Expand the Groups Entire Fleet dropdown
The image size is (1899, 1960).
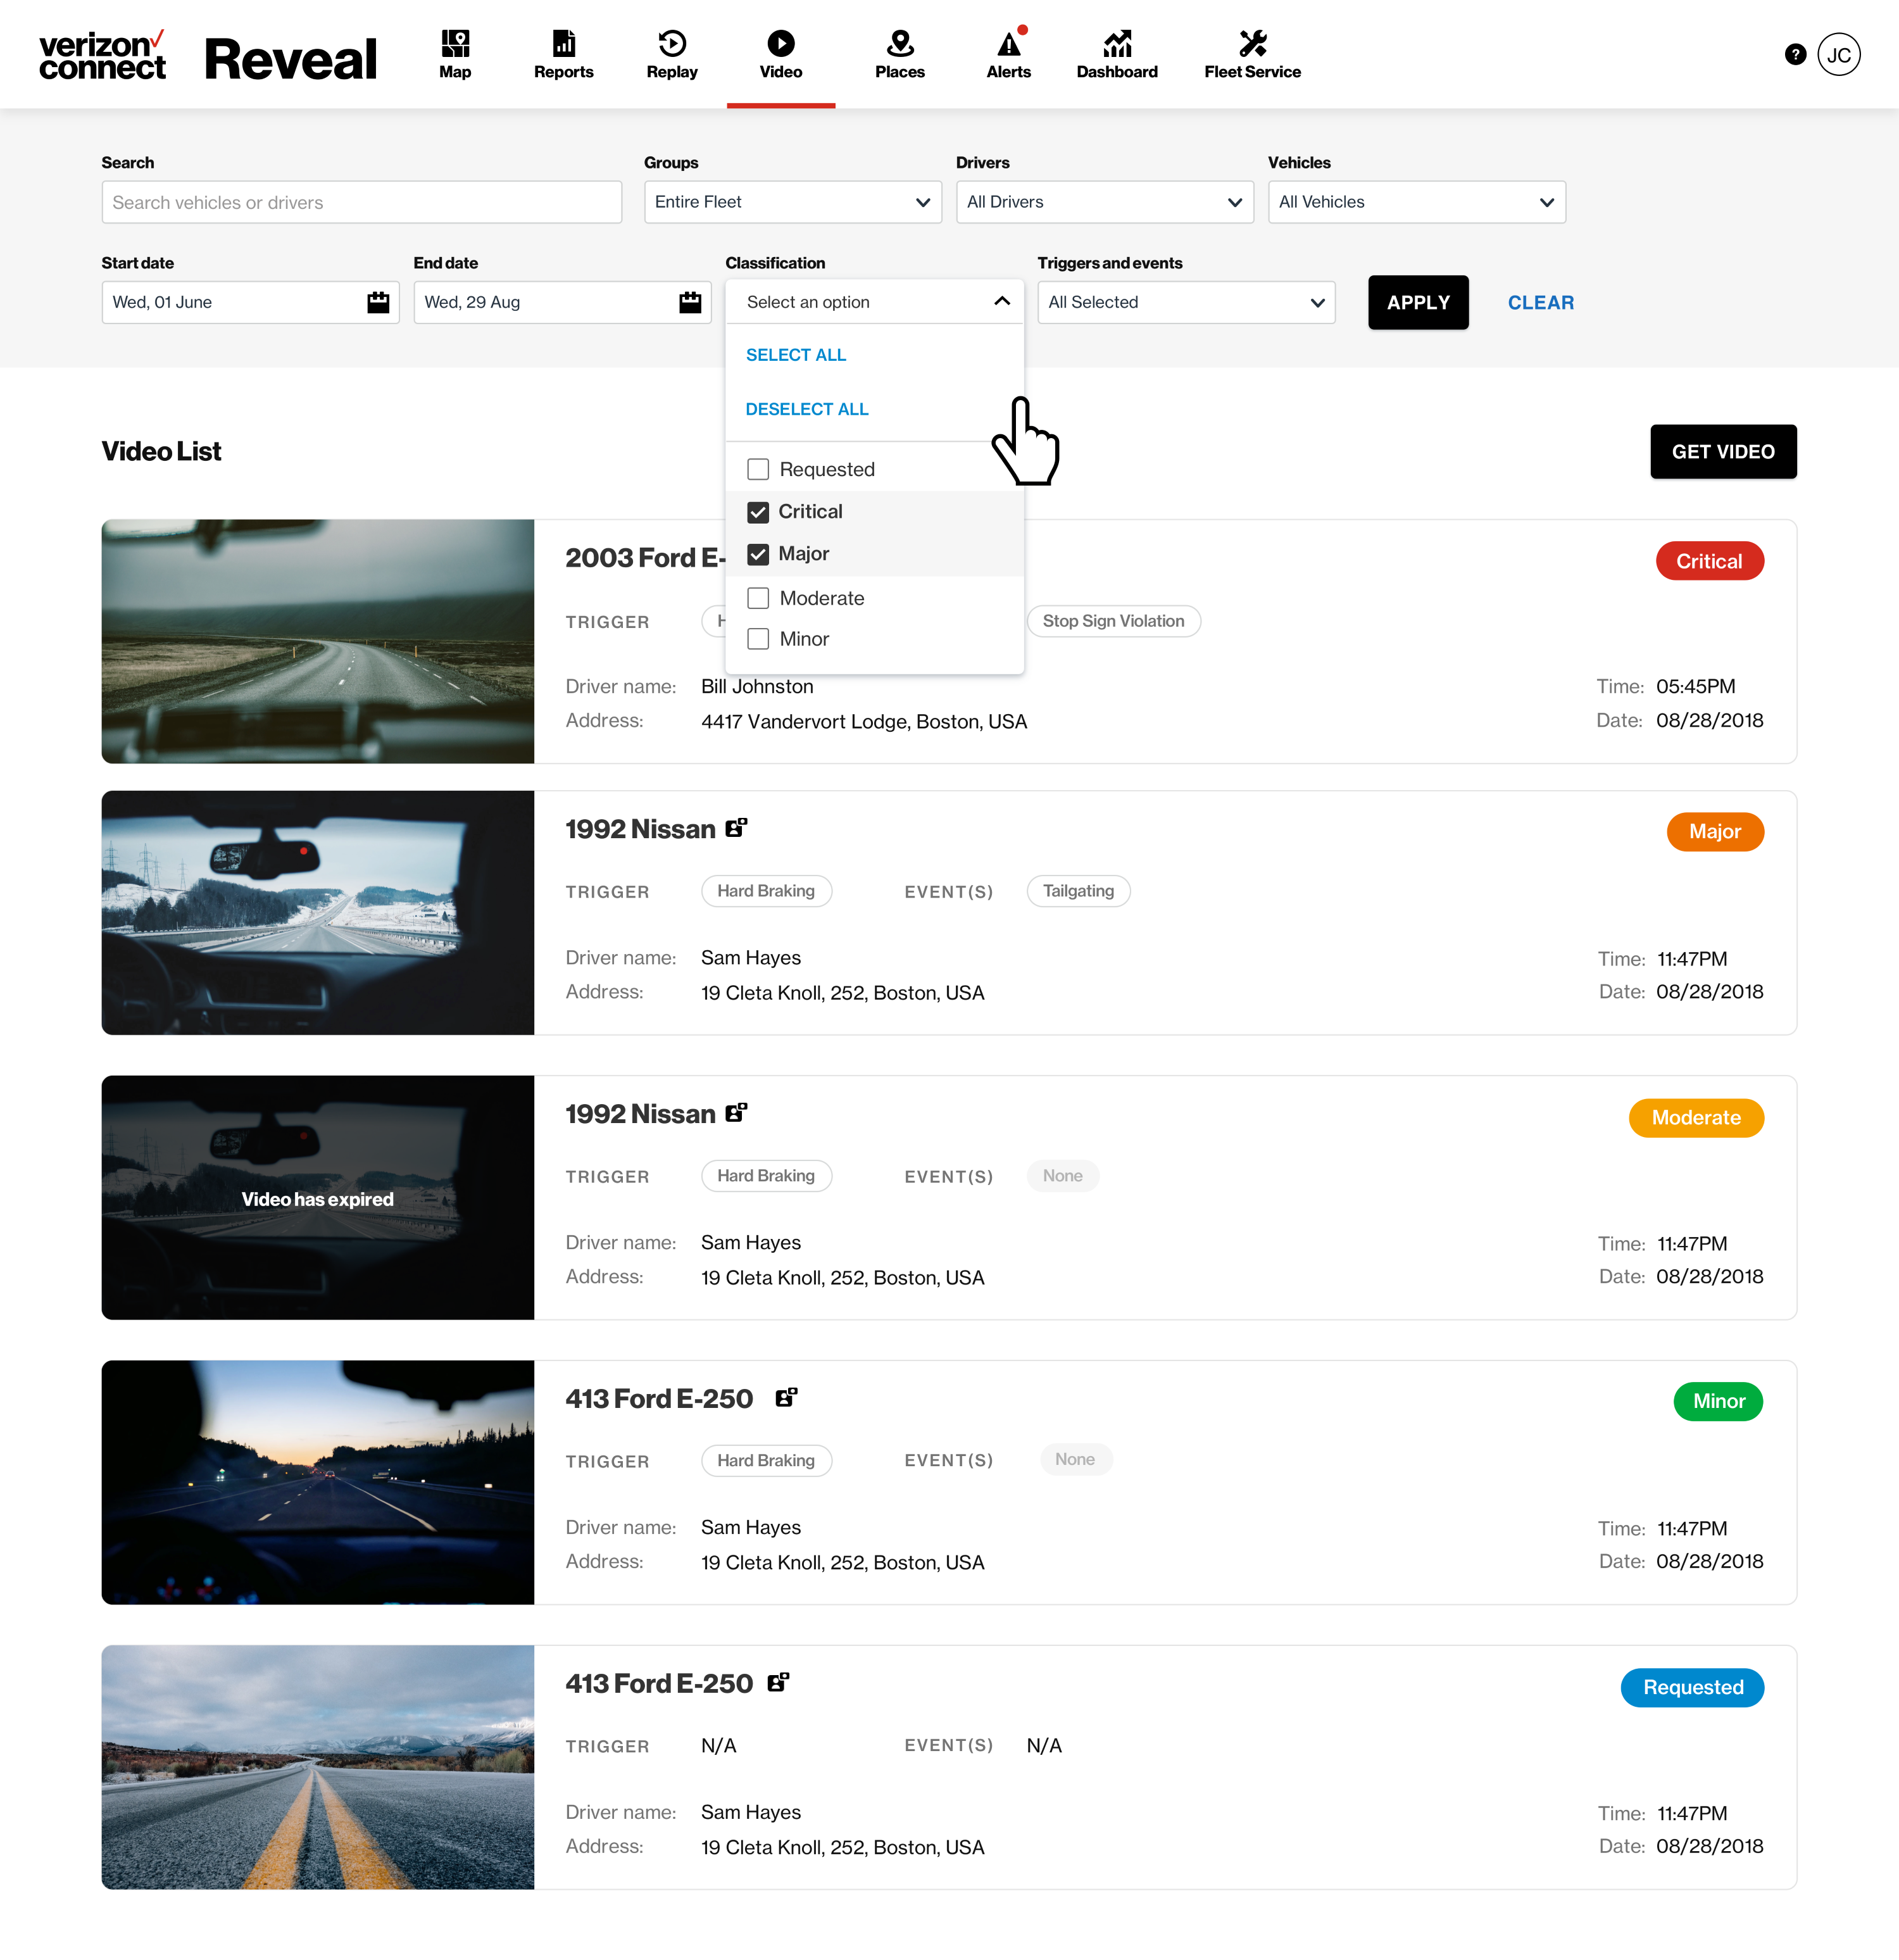792,202
